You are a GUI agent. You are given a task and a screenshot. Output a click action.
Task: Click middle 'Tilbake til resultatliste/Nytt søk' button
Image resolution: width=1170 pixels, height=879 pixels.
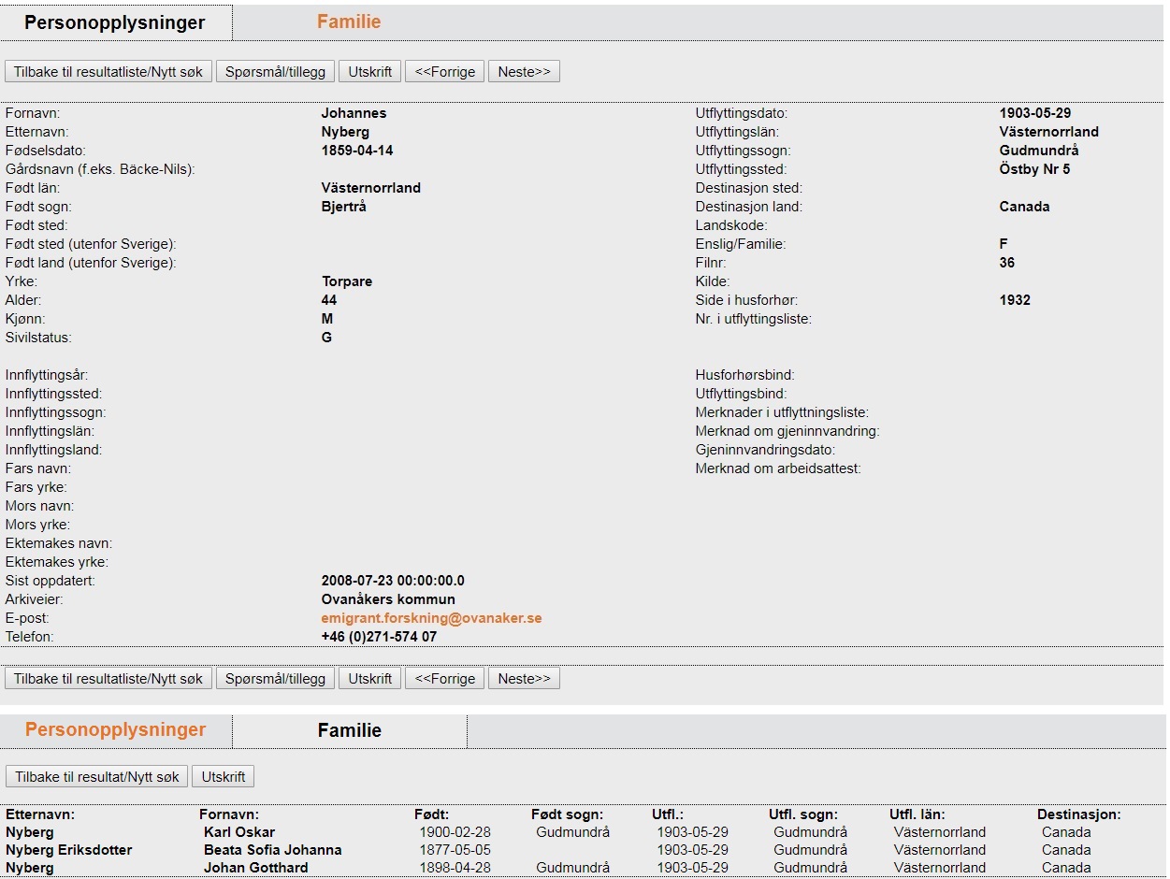pos(108,678)
